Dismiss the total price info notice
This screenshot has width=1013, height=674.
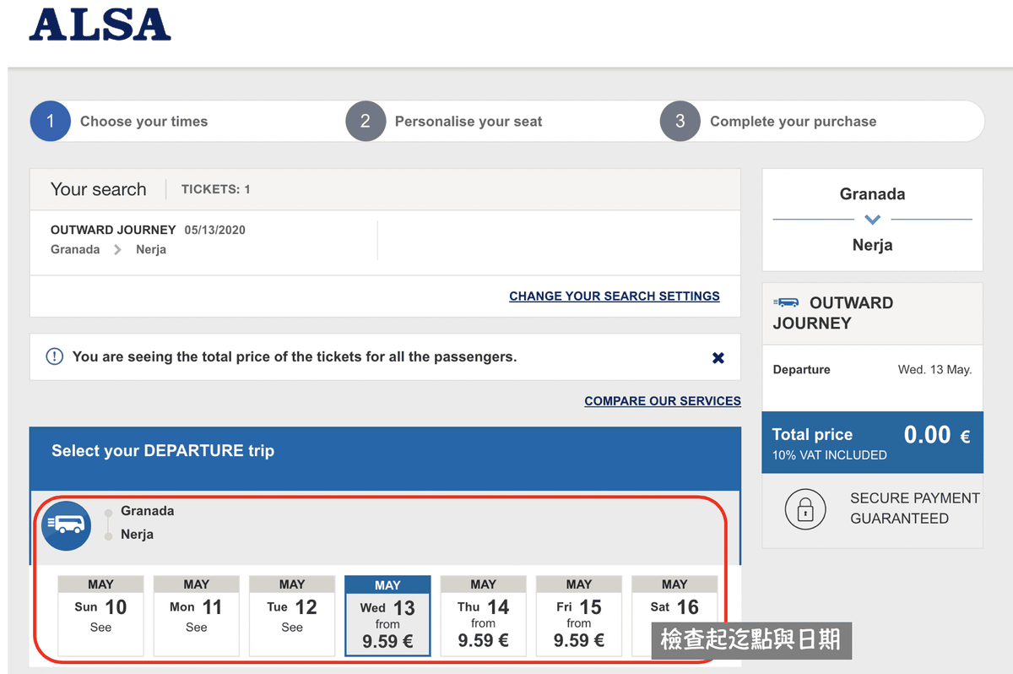(718, 357)
